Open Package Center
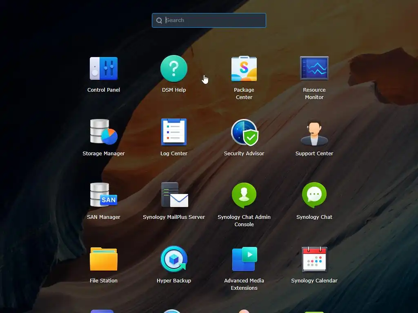The image size is (418, 313). [244, 68]
